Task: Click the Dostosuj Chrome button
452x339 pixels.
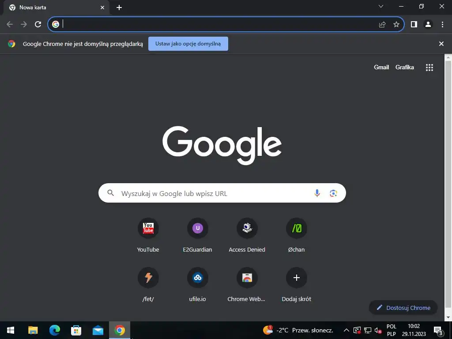Action: 403,308
